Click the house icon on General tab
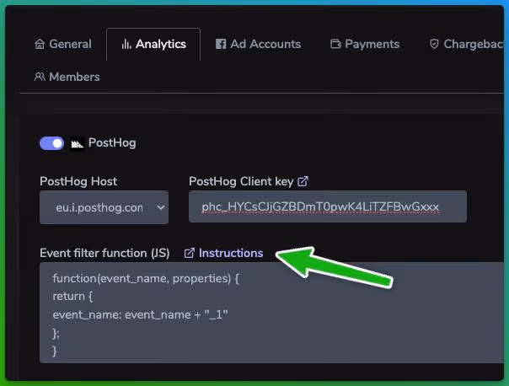 coord(40,44)
